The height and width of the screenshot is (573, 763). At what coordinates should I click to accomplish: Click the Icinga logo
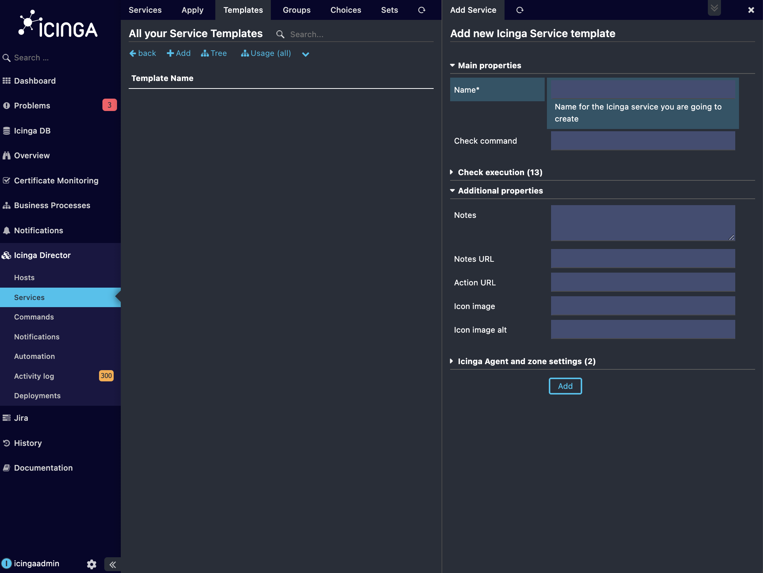58,24
